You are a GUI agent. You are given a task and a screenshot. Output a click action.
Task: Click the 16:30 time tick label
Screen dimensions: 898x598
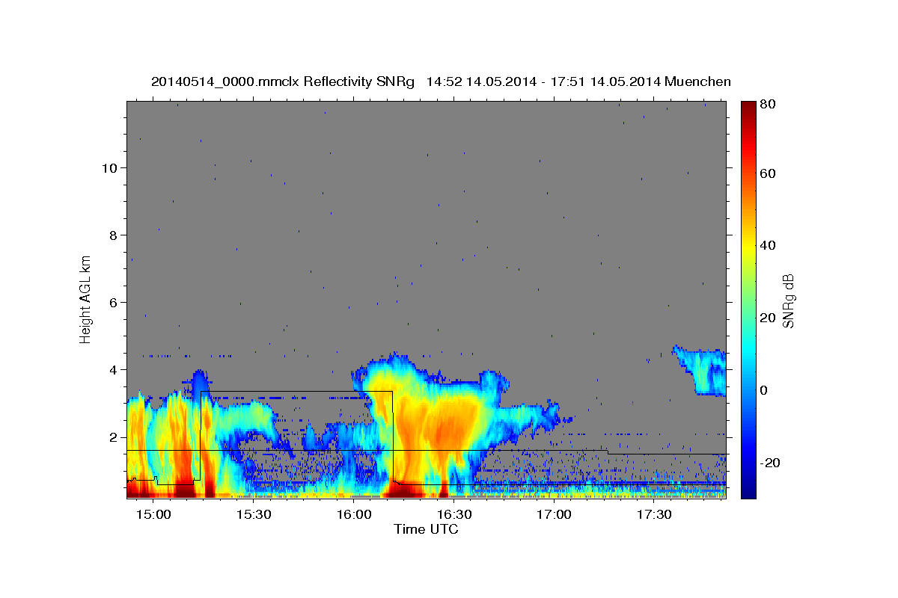pos(453,514)
